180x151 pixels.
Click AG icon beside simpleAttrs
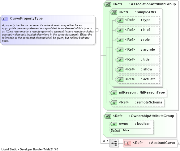tap(114, 12)
